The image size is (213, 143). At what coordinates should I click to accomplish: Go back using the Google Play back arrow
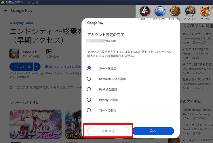pyautogui.click(x=5, y=10)
